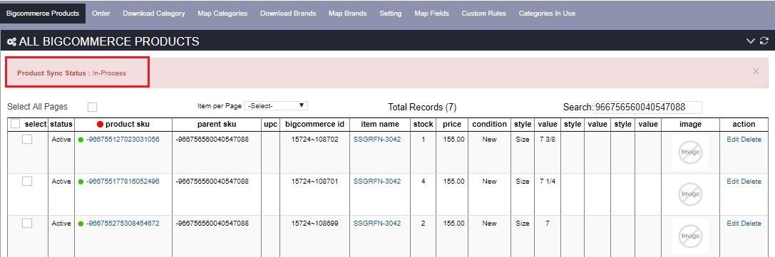Open the Setting tab
775x257 pixels.
click(391, 14)
